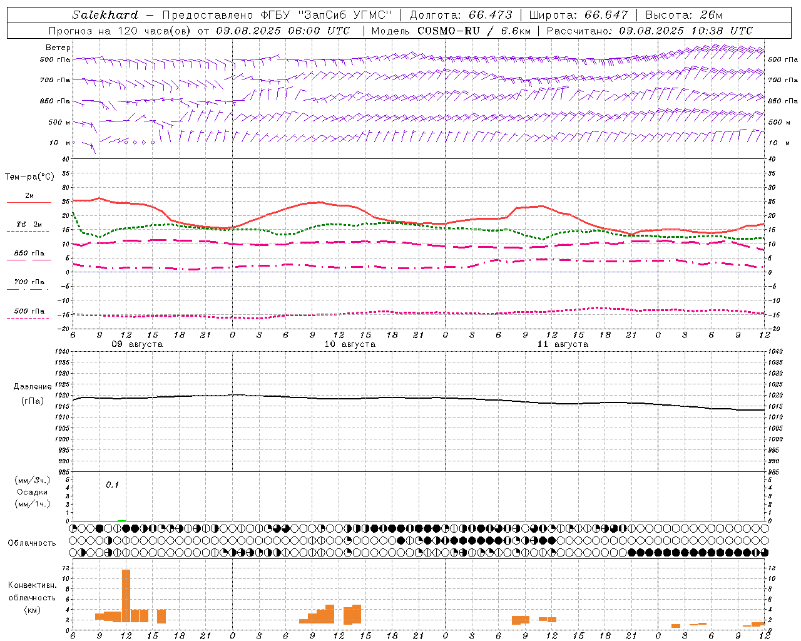This screenshot has width=801, height=641.
Task: Click the dashed line sample under "Td 2м"
Action: point(29,232)
